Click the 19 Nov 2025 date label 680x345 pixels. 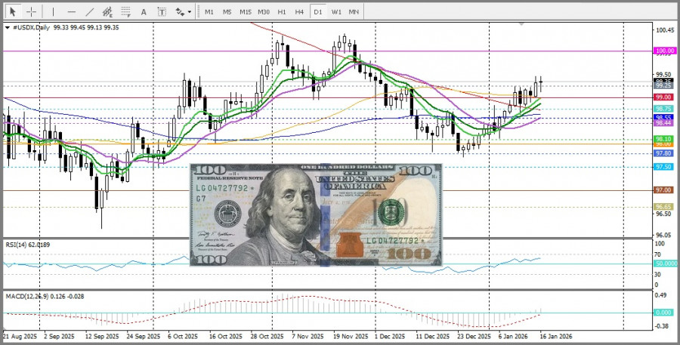(351, 337)
